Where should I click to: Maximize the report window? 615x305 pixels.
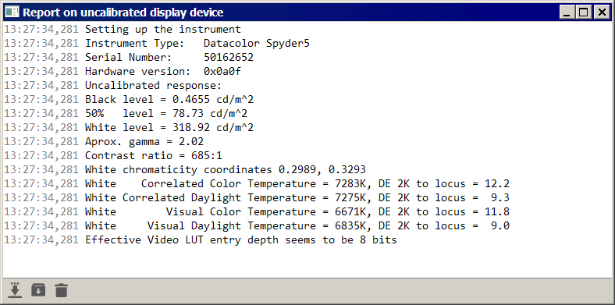583,12
